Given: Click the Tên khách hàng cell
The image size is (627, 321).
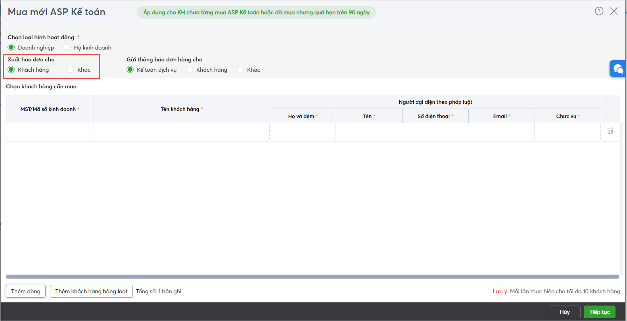Looking at the screenshot, I should click(x=182, y=132).
